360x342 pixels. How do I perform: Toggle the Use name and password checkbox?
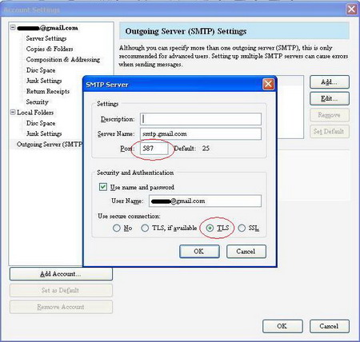click(103, 187)
